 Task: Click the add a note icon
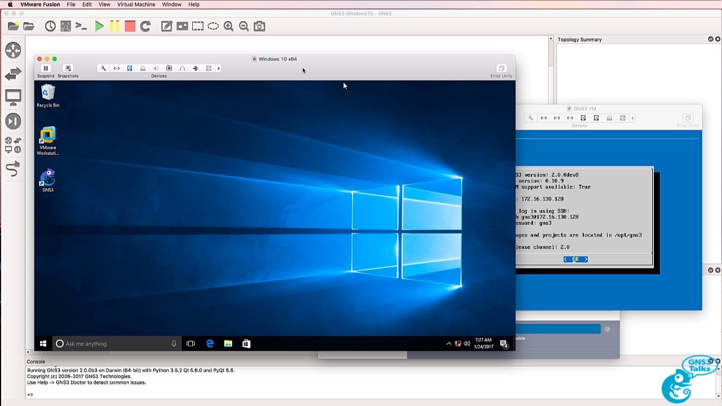[x=166, y=26]
